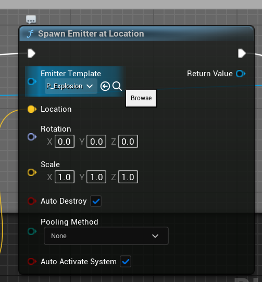
Task: Click the Scale input pin
Action: 32,172
